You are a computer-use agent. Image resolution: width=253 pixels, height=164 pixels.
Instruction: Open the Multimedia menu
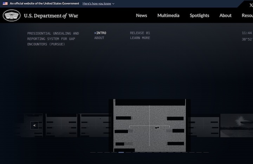point(168,15)
